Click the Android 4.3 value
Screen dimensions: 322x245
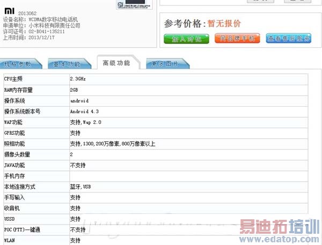point(84,112)
